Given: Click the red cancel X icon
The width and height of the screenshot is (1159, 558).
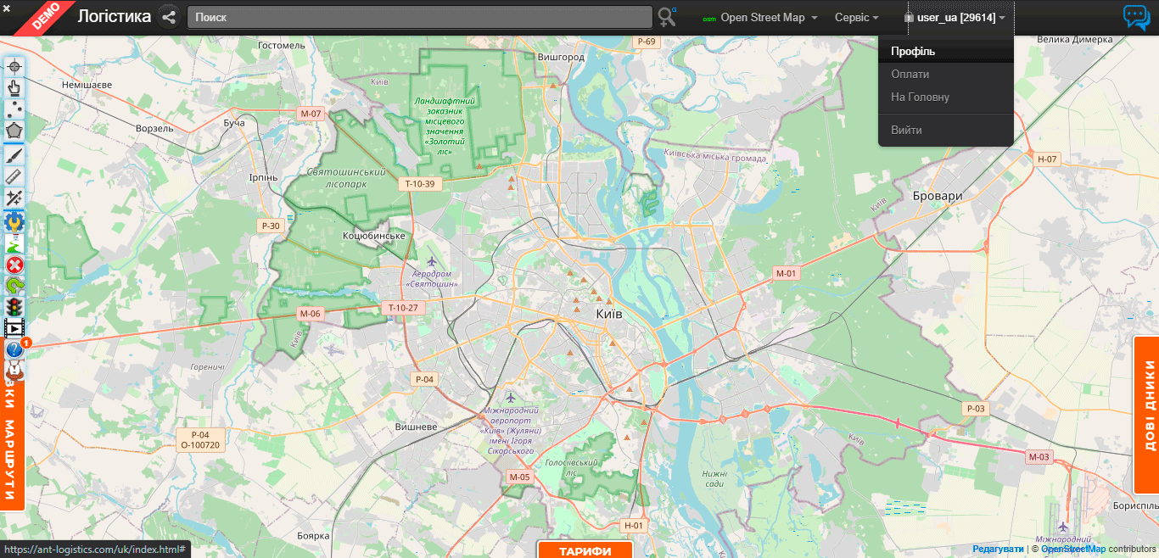Looking at the screenshot, I should [14, 265].
